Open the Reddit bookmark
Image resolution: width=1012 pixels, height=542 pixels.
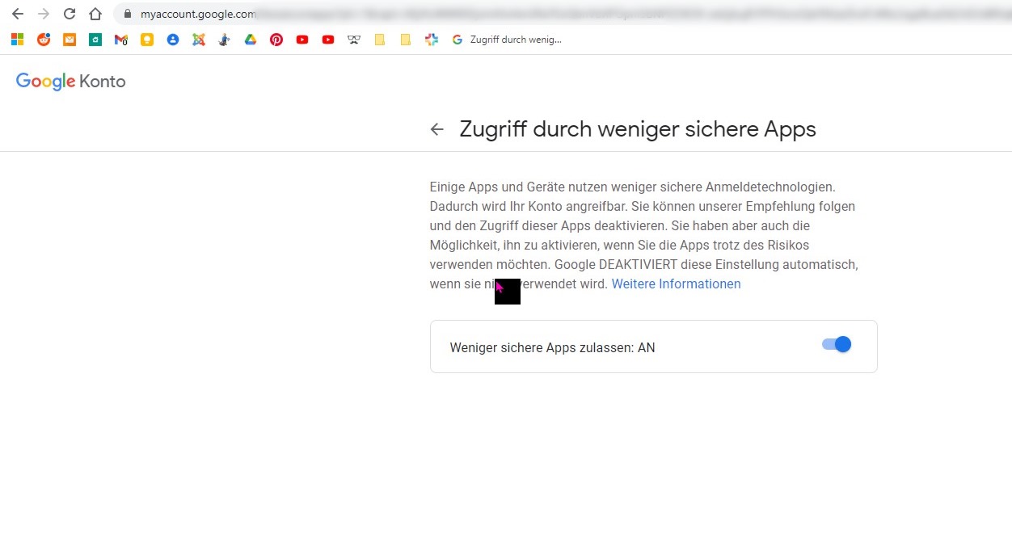click(x=44, y=40)
